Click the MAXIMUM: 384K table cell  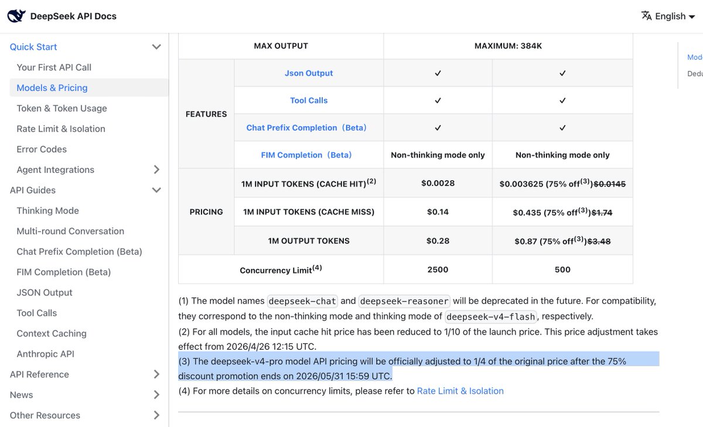click(x=509, y=46)
